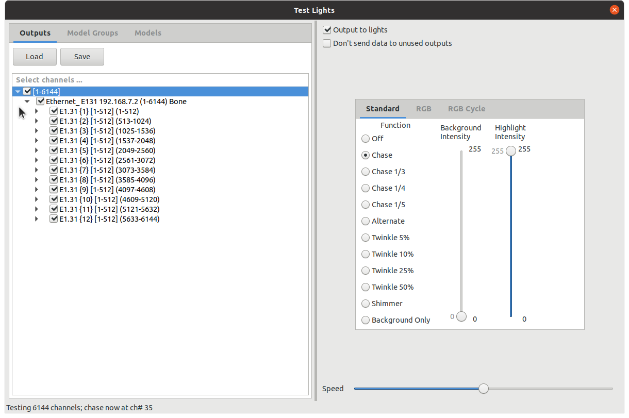The image size is (629, 418).
Task: Collapse the root [1-6144] tree node
Action: point(18,92)
